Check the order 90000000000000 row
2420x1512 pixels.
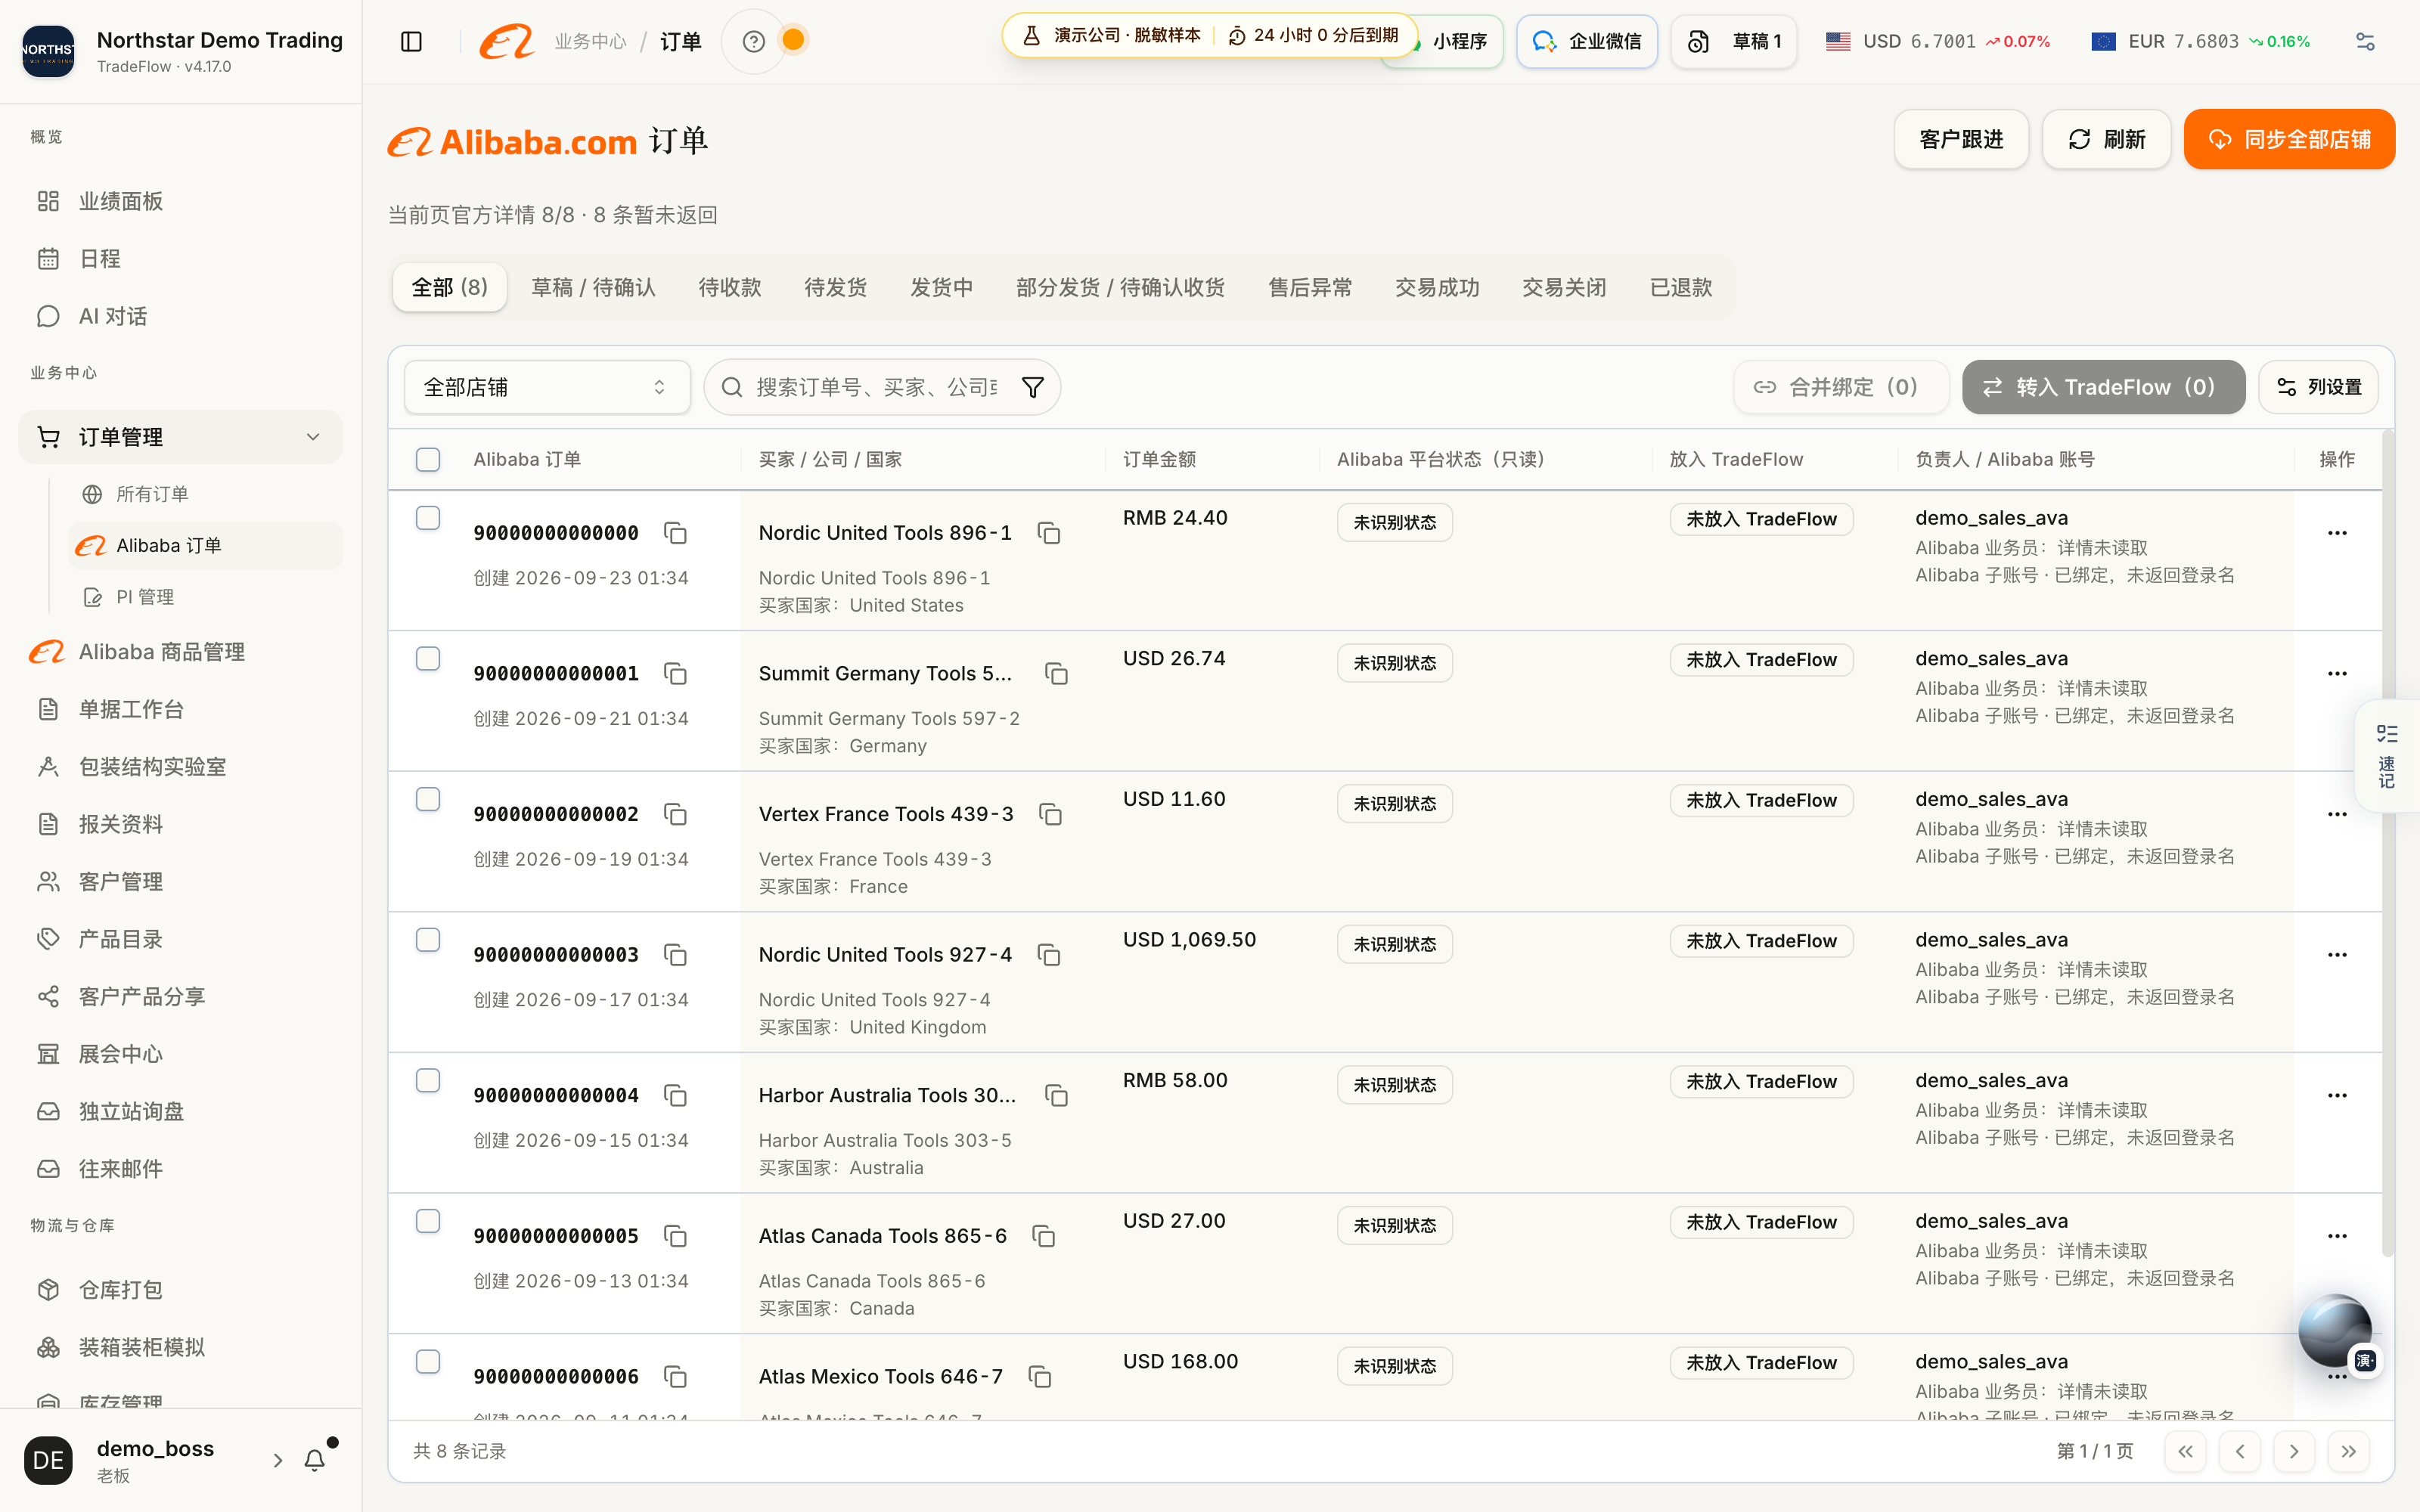click(428, 518)
